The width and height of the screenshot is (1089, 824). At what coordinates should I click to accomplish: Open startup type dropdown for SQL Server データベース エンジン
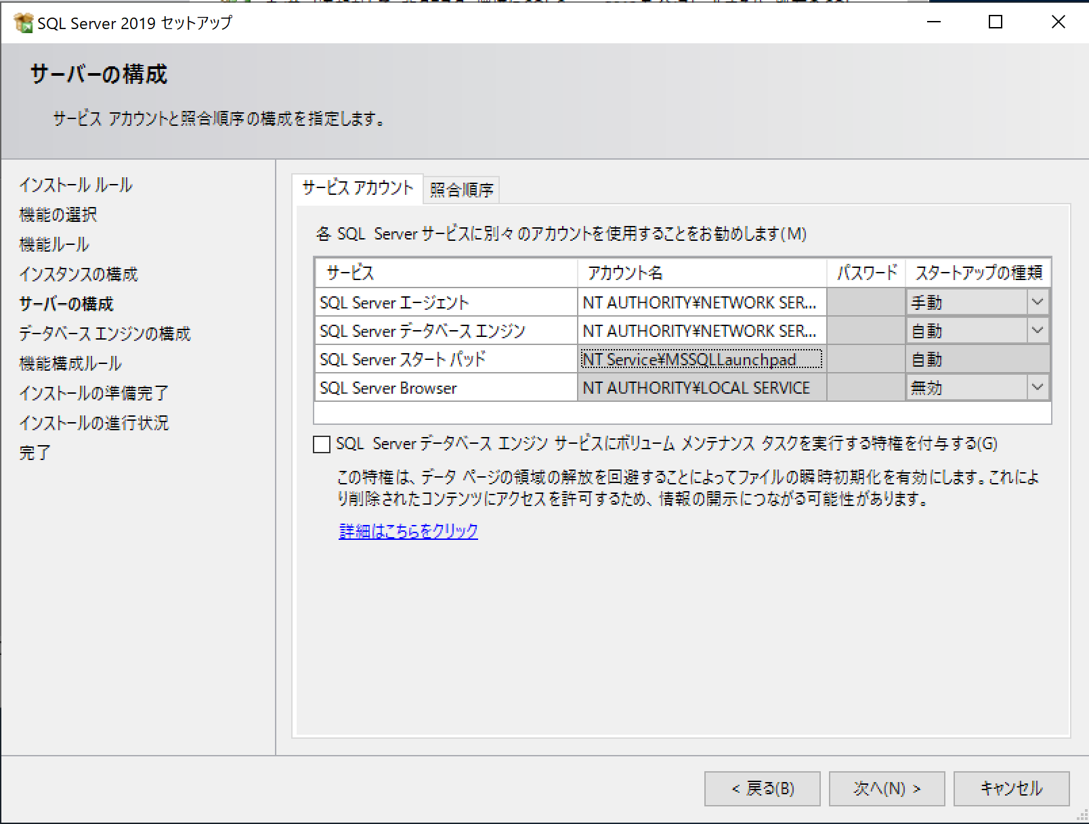[1037, 331]
